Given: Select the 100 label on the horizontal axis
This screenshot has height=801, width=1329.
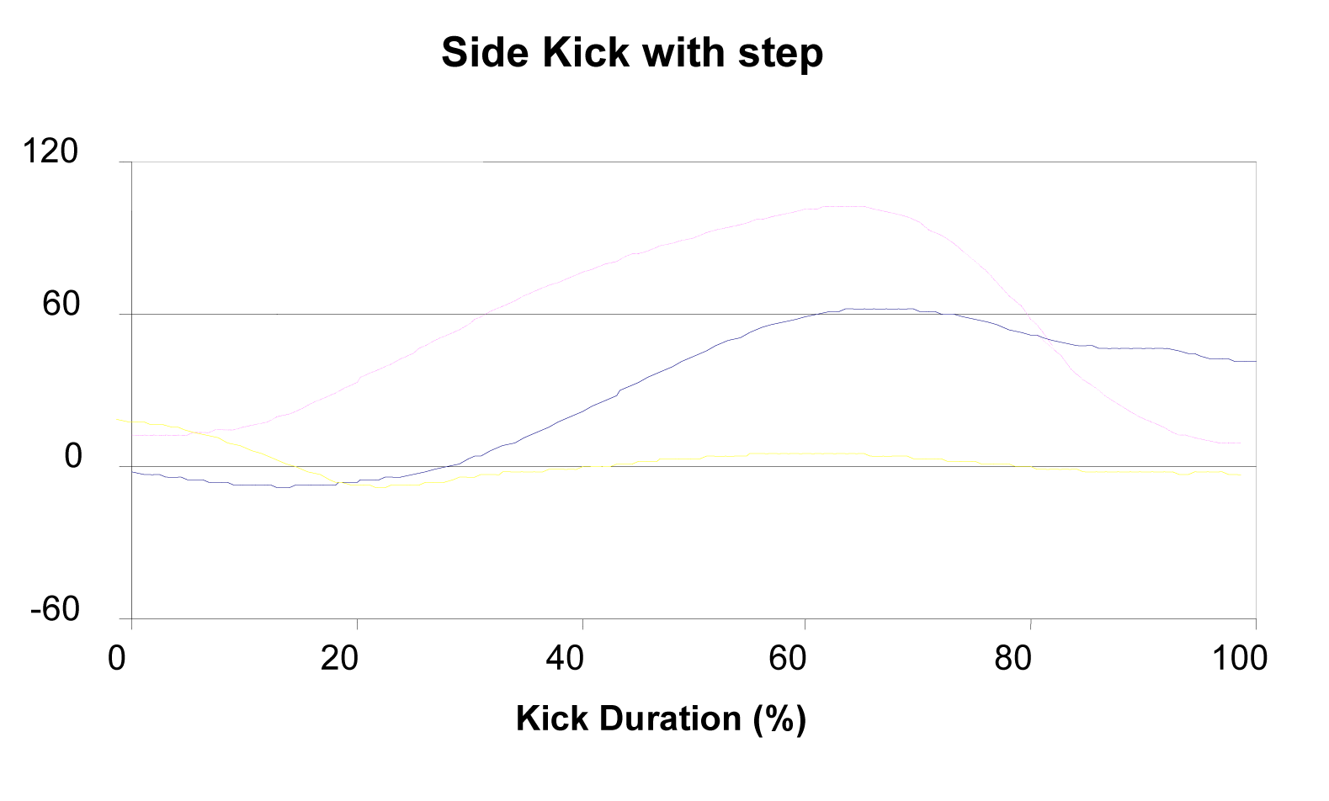Looking at the screenshot, I should (x=1240, y=658).
